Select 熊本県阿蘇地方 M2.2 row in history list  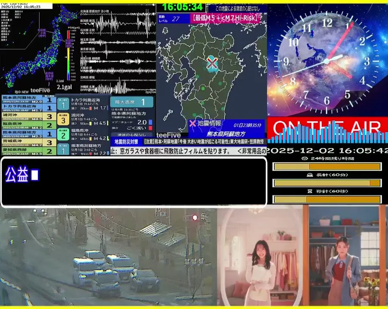point(29,134)
